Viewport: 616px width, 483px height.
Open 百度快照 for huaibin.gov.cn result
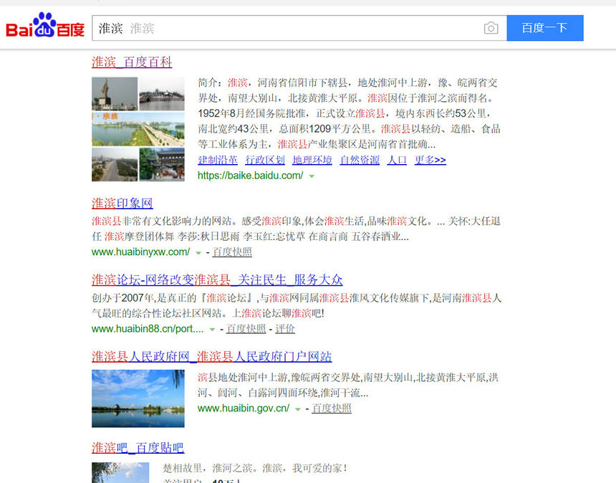(332, 408)
